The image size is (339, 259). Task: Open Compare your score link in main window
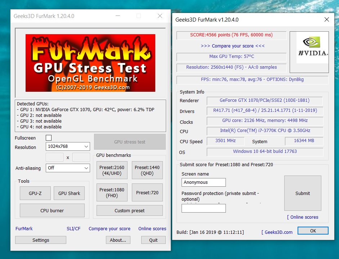pyautogui.click(x=110, y=228)
